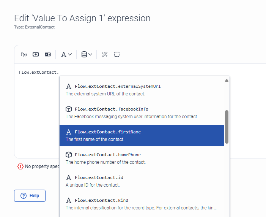
Task: Click the autocomplete list scrollbar thumb
Action: coord(227,127)
